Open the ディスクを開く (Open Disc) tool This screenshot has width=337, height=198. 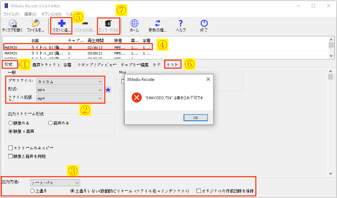13,26
